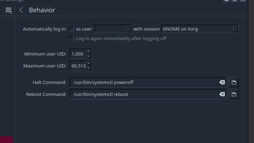The image size is (254, 143).
Task: Enable the Automatically log in checkbox
Action: 72,29
